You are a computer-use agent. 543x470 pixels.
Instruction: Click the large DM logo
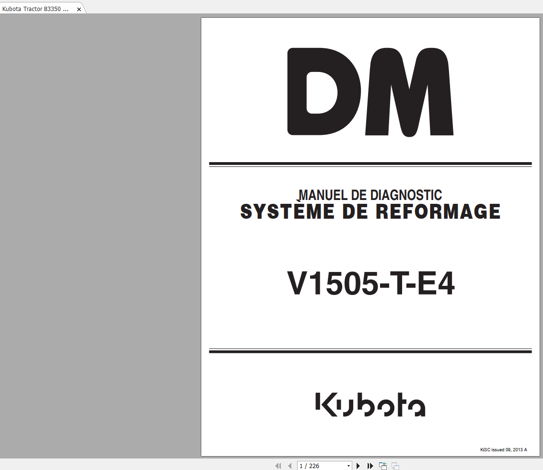370,92
